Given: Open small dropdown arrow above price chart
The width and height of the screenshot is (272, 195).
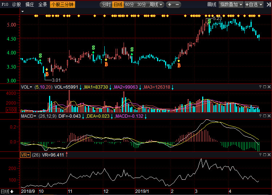Looking at the screenshot, I should tap(23, 11).
